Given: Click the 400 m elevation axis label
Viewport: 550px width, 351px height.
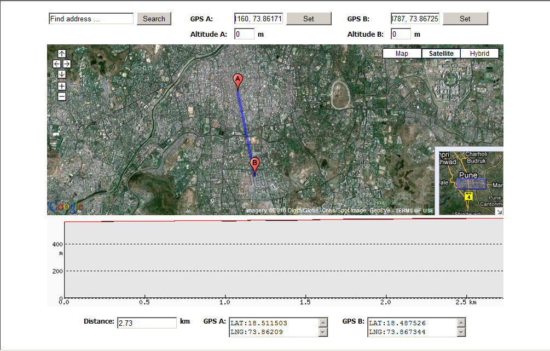Looking at the screenshot, I should tap(57, 244).
